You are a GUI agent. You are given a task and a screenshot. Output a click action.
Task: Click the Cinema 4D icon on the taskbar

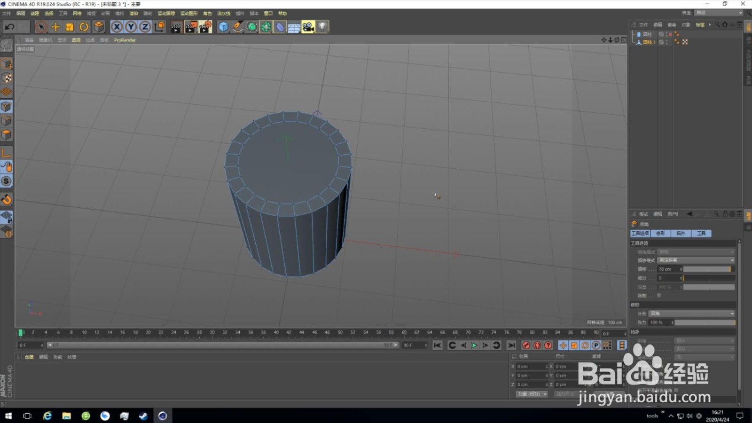pos(162,415)
